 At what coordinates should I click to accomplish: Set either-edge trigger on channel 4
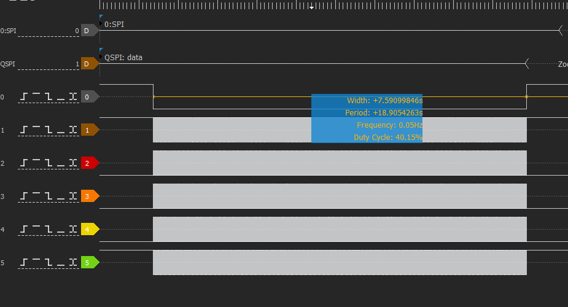point(73,229)
